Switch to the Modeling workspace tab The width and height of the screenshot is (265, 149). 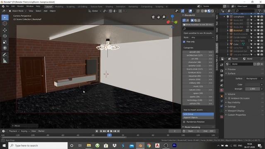[59, 7]
